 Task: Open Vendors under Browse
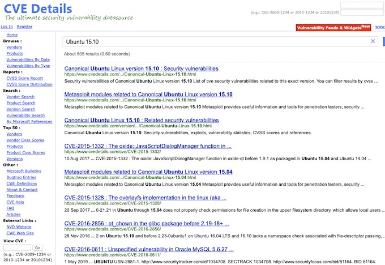14,47
